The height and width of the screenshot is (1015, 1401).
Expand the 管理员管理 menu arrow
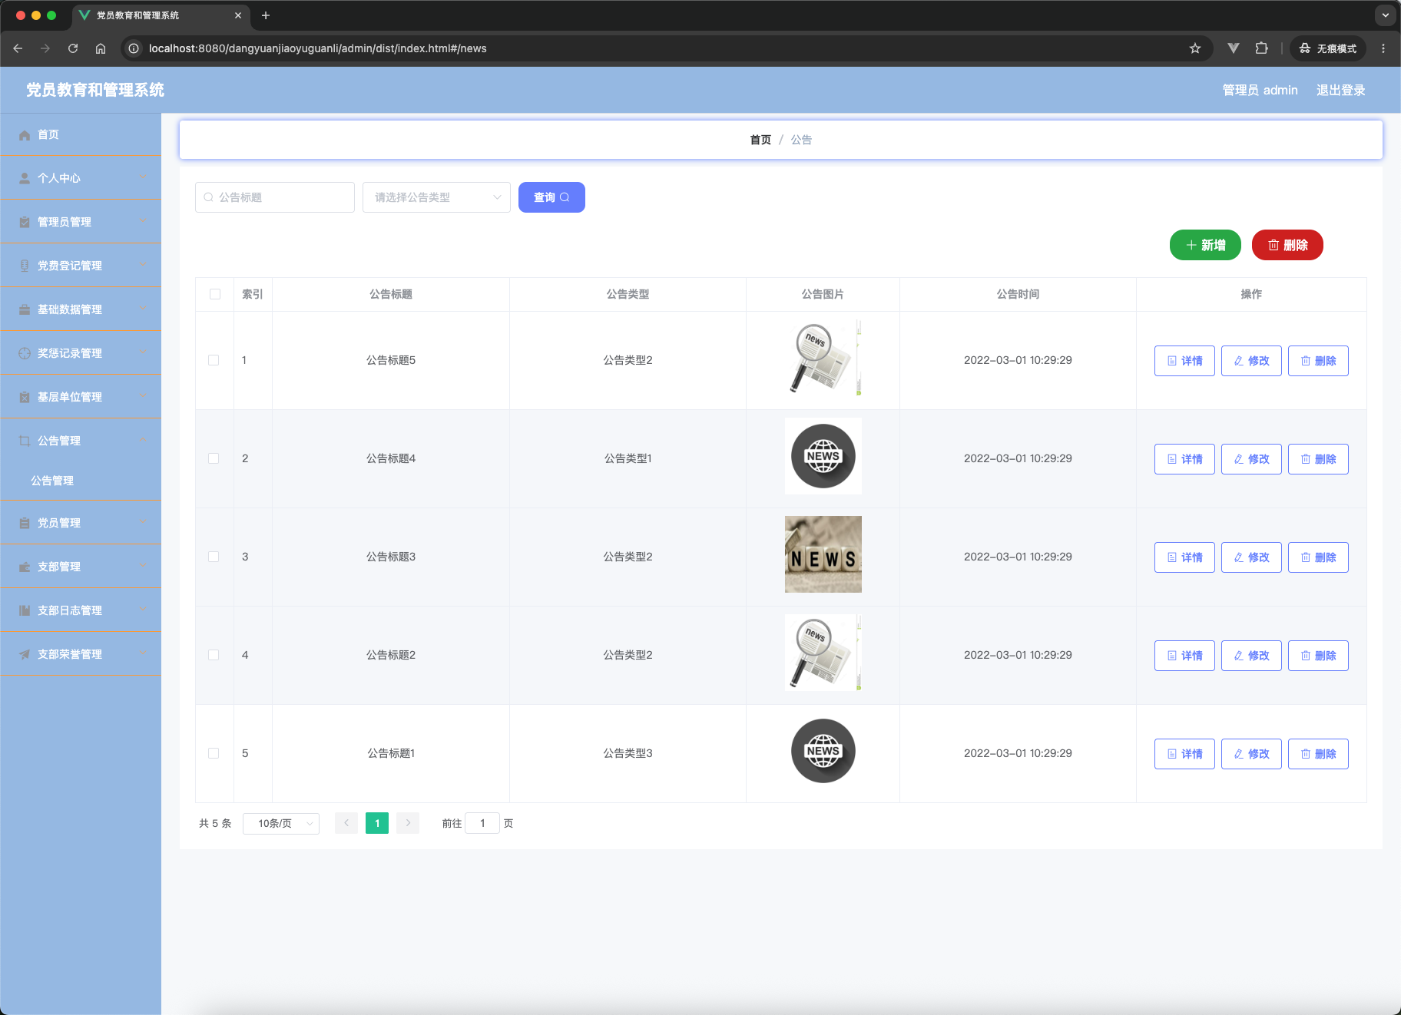[142, 222]
